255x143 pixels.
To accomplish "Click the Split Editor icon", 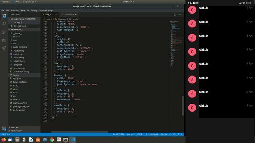I will pos(175,15).
